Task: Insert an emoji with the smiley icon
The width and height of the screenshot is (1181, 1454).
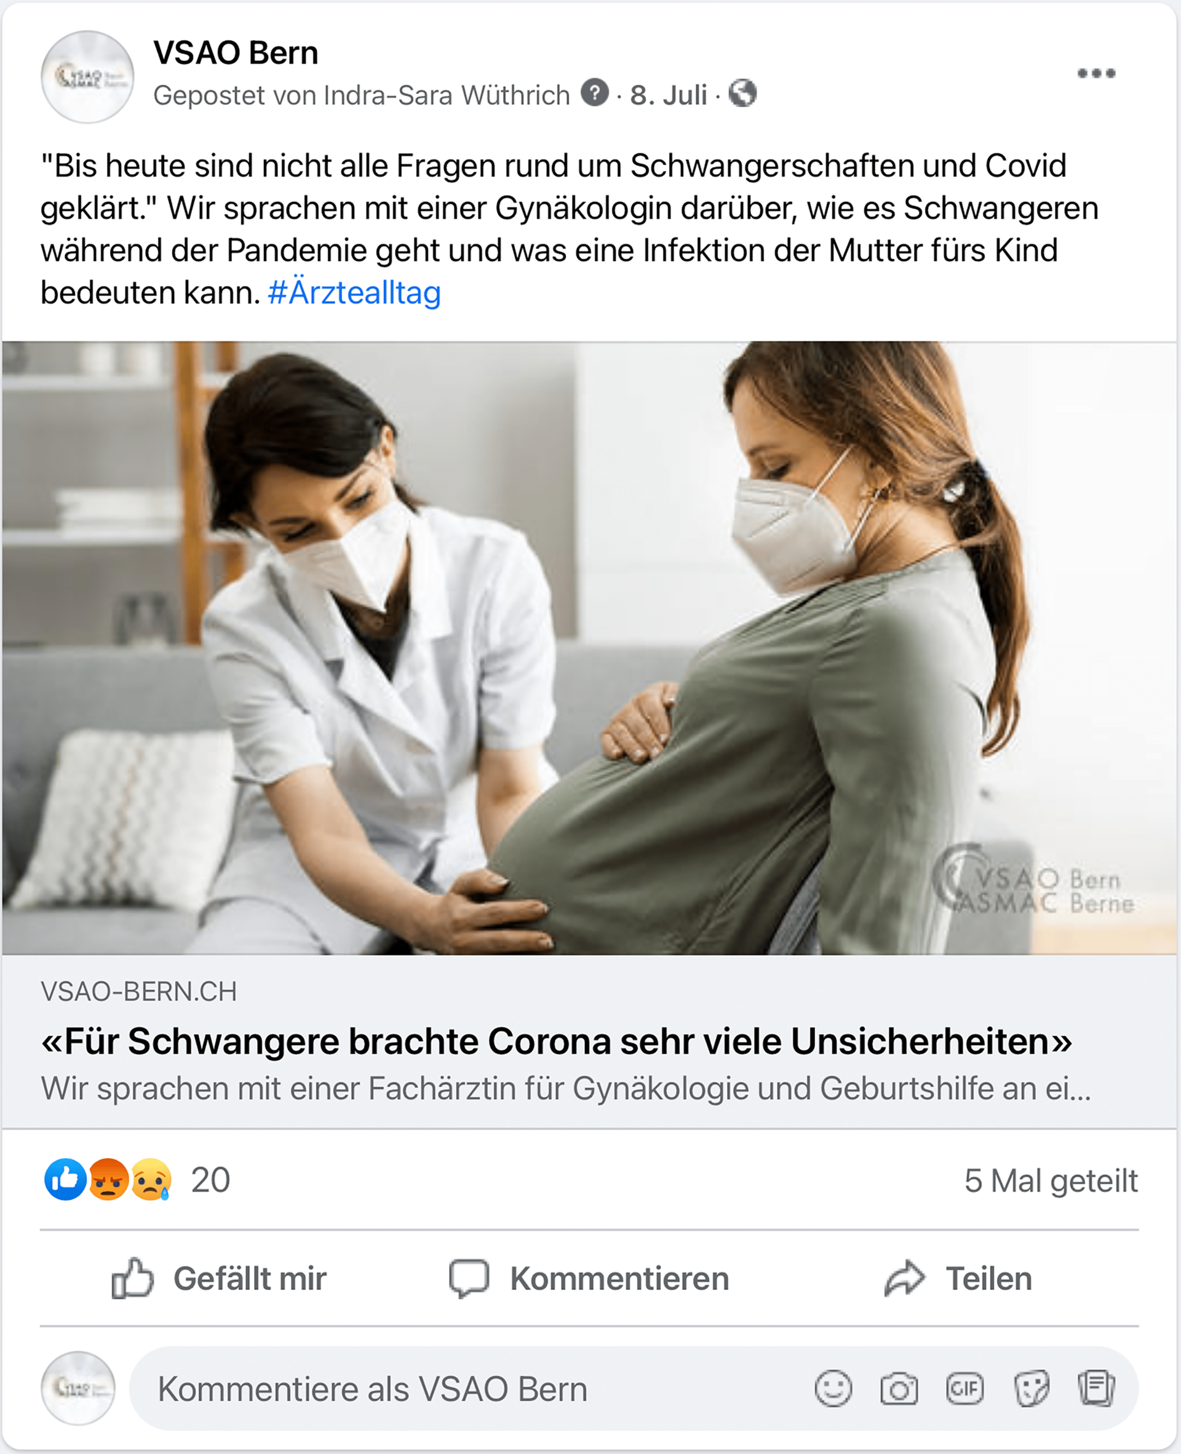Action: pyautogui.click(x=833, y=1389)
